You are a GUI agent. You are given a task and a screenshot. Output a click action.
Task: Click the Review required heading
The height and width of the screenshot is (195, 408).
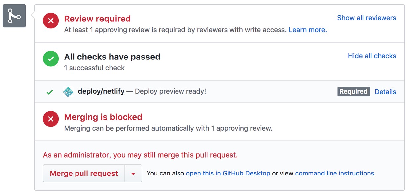97,19
